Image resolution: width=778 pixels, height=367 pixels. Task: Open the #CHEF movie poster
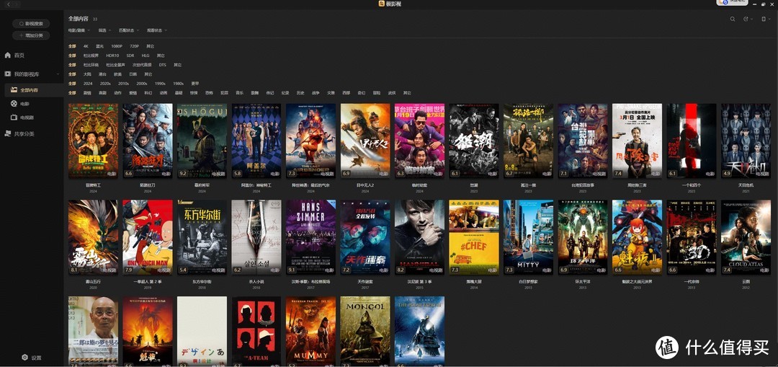point(474,237)
